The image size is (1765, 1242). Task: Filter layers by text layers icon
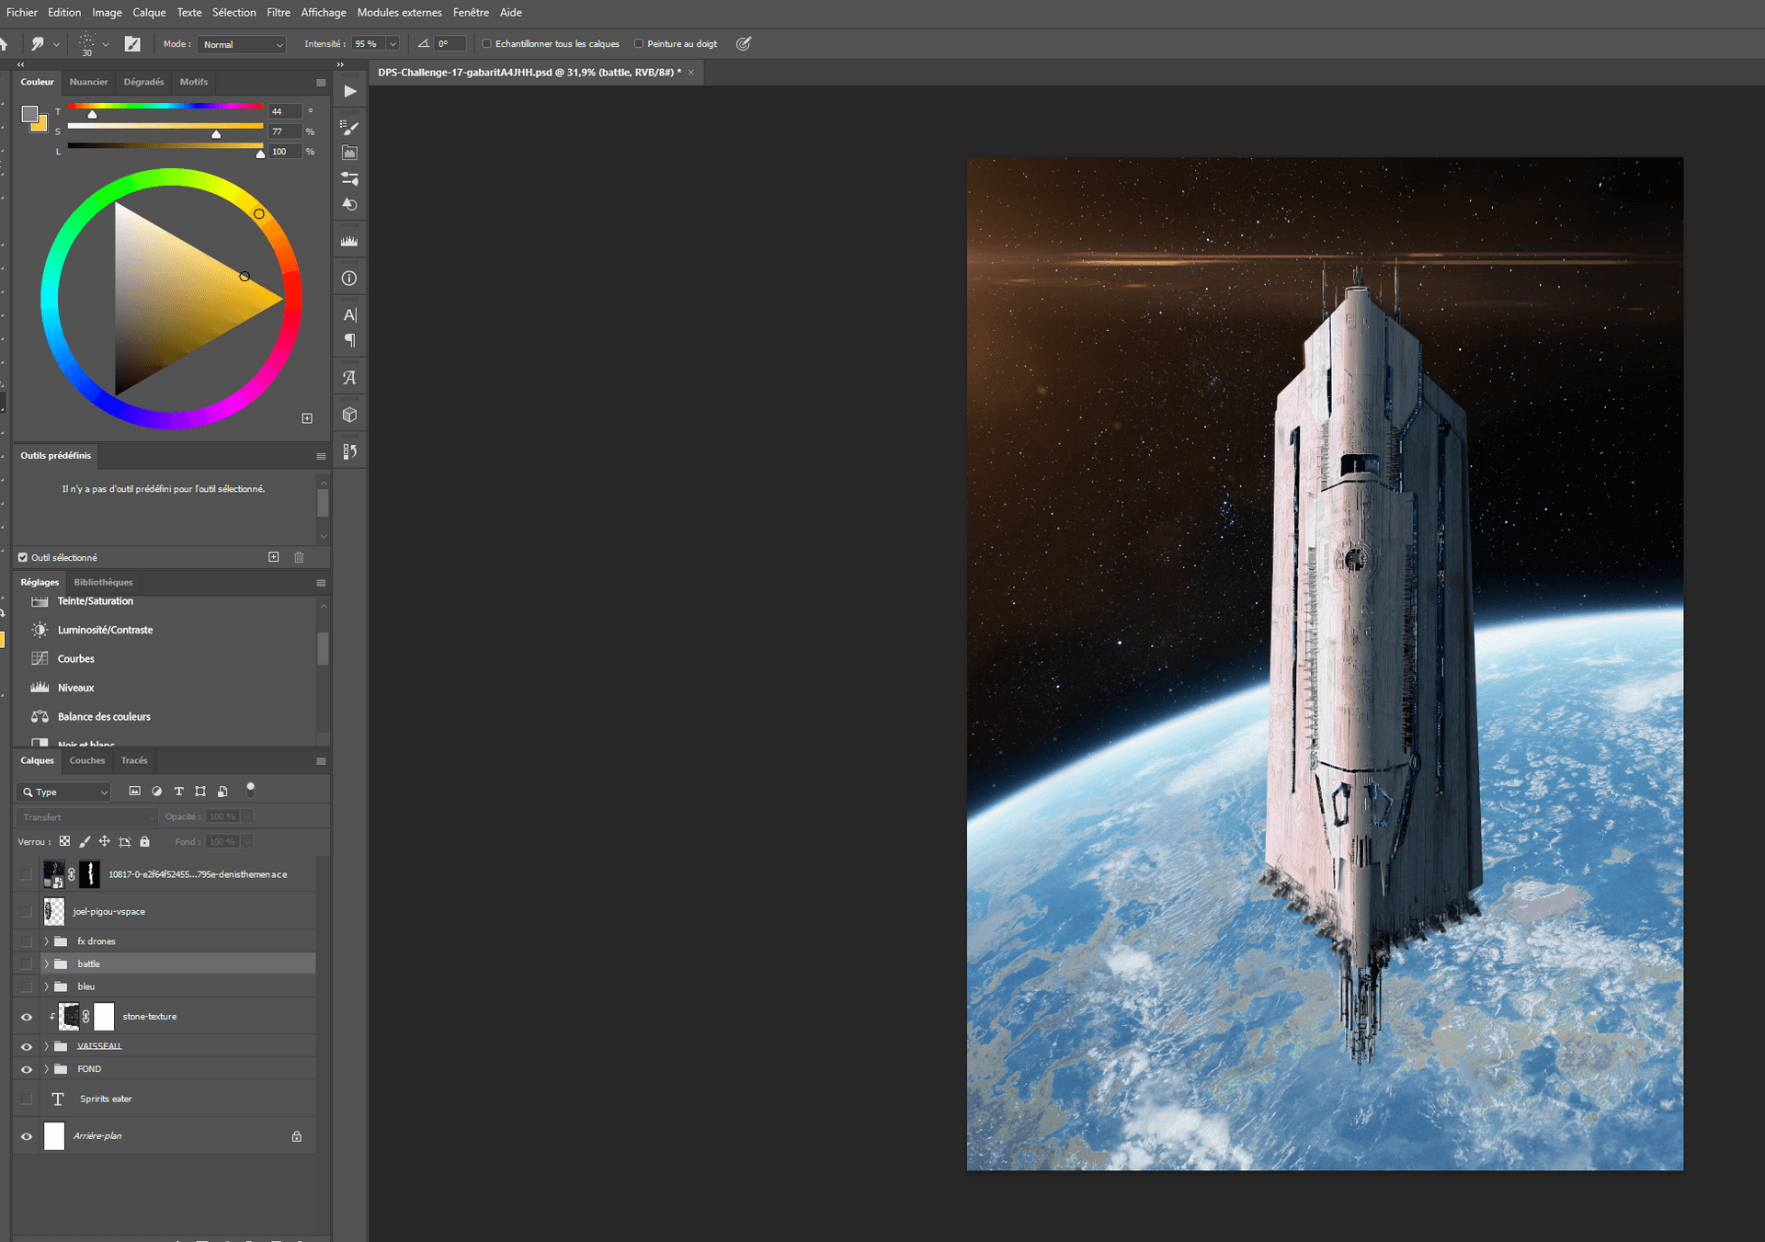[179, 791]
